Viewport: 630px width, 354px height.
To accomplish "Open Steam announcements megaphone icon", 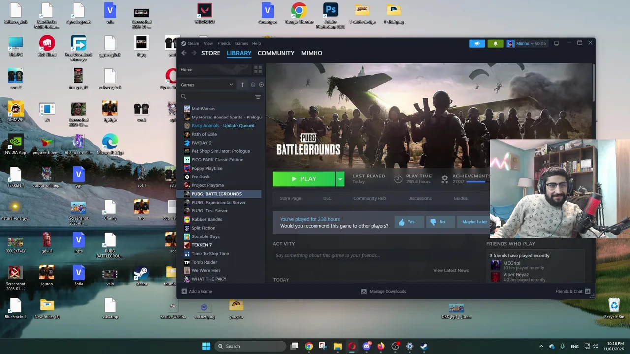I will [476, 43].
